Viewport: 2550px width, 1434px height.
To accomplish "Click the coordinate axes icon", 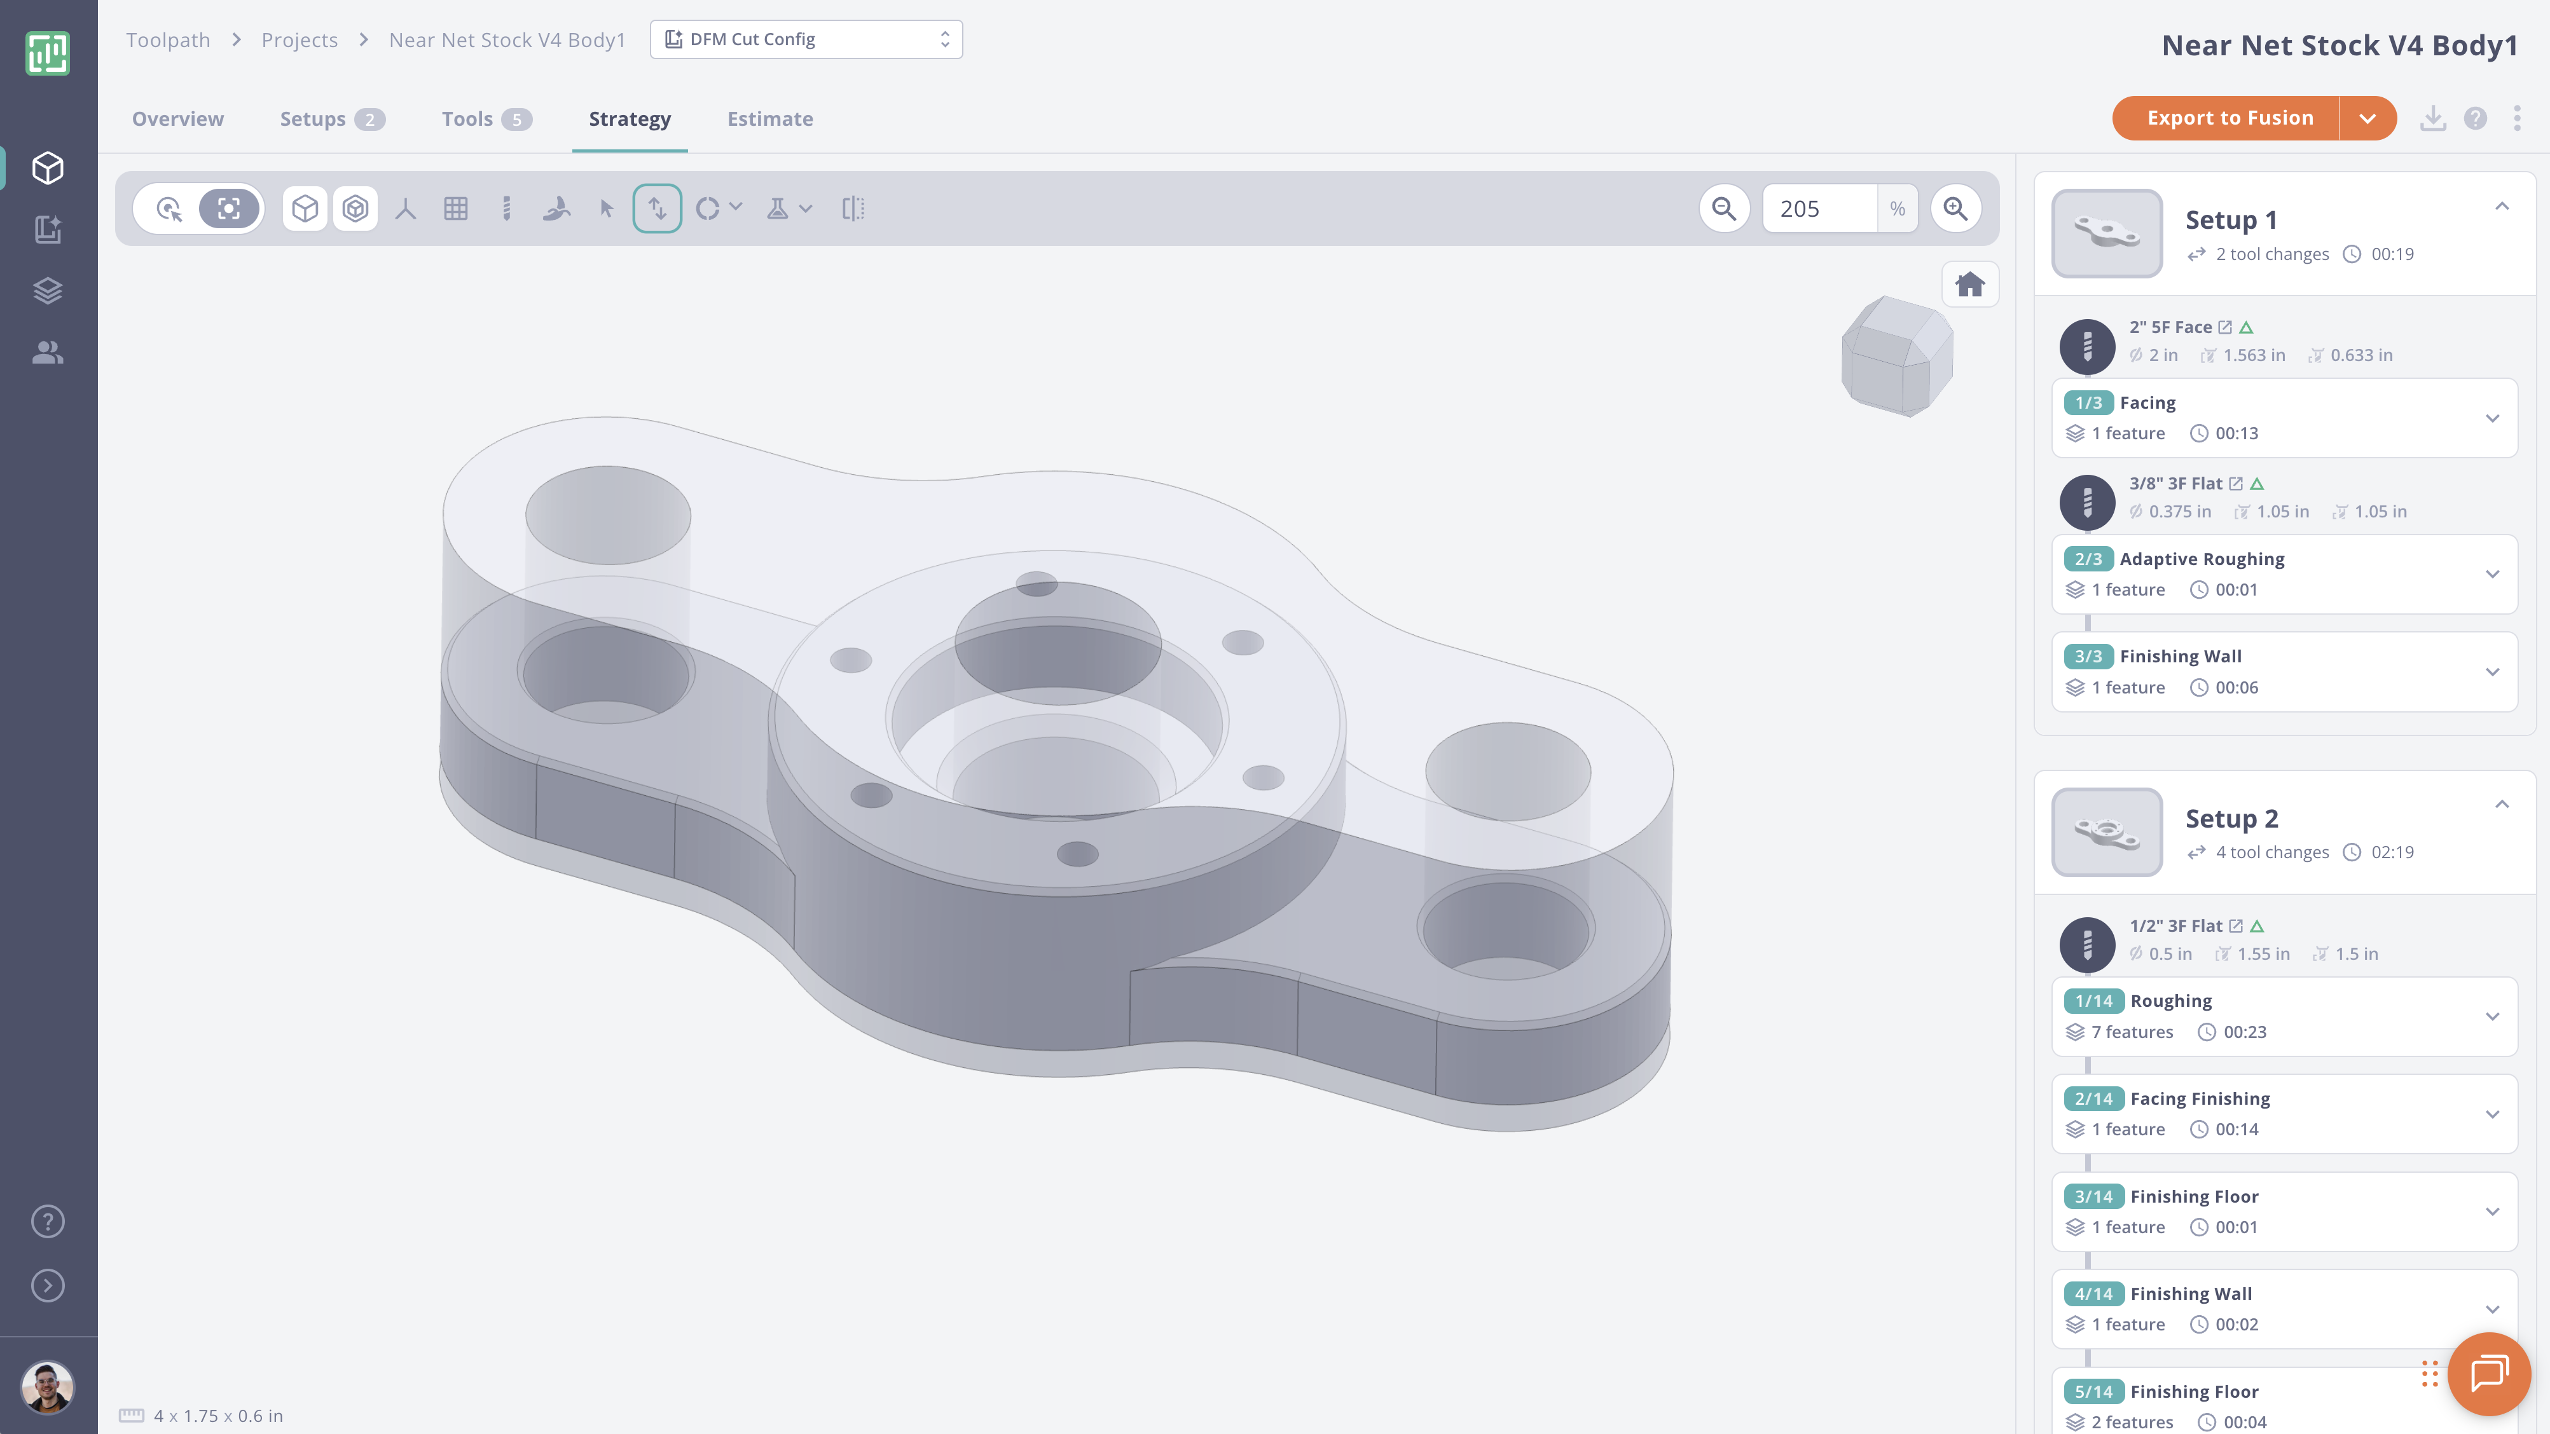I will (406, 209).
